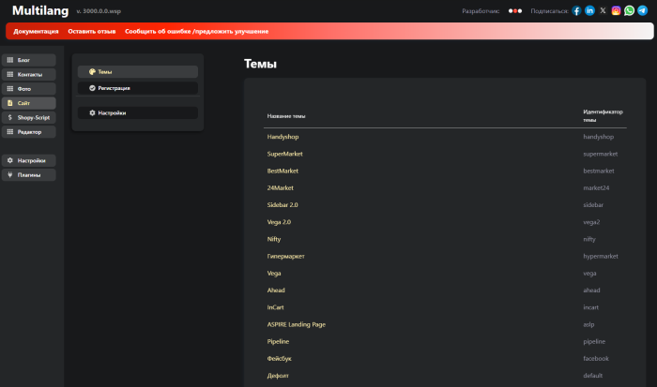This screenshot has height=387, width=657.
Task: Select Shopy-Script in the sidebar
Action: click(x=29, y=117)
